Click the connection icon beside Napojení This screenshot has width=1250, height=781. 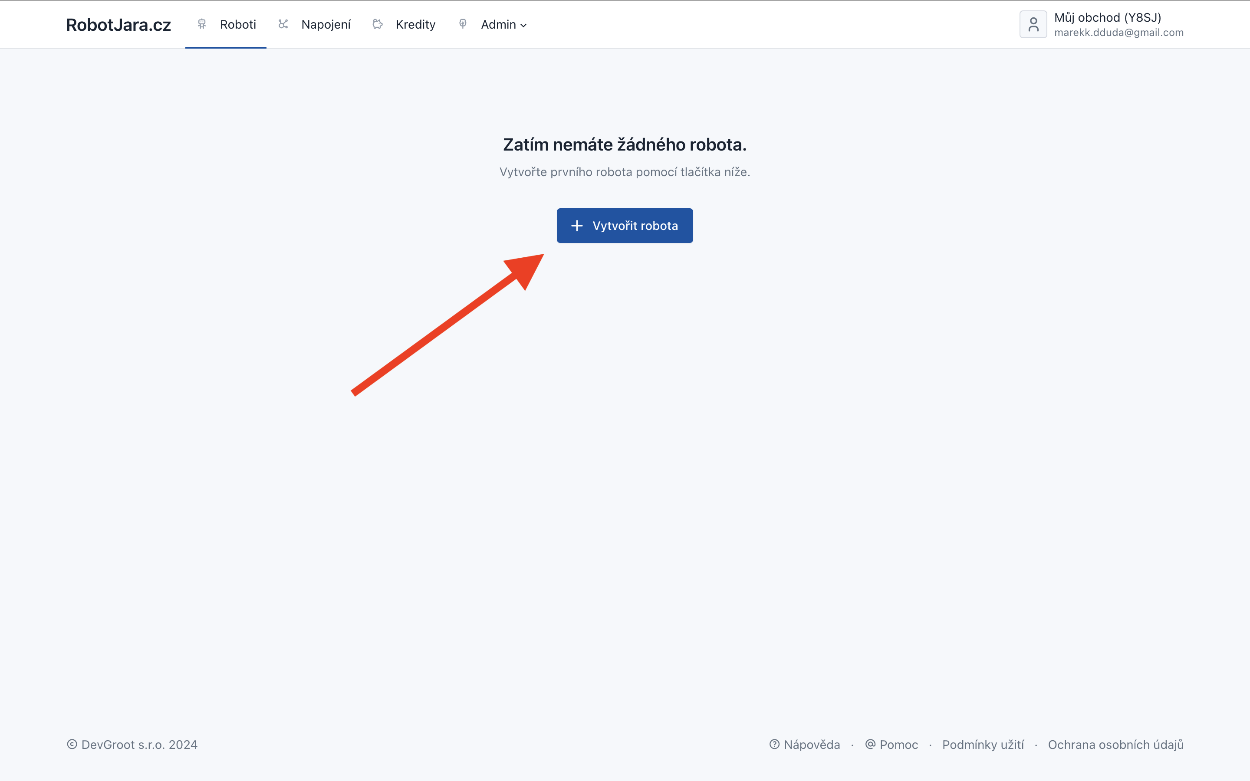pos(283,24)
